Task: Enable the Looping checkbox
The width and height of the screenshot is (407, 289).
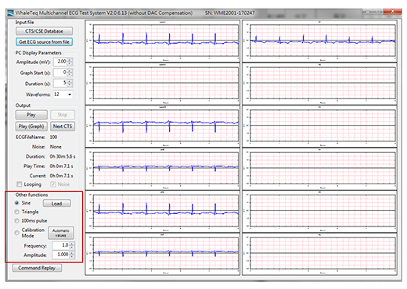Action: [x=19, y=184]
